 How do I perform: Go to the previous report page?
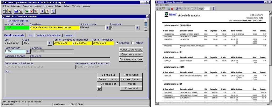pos(189,8)
